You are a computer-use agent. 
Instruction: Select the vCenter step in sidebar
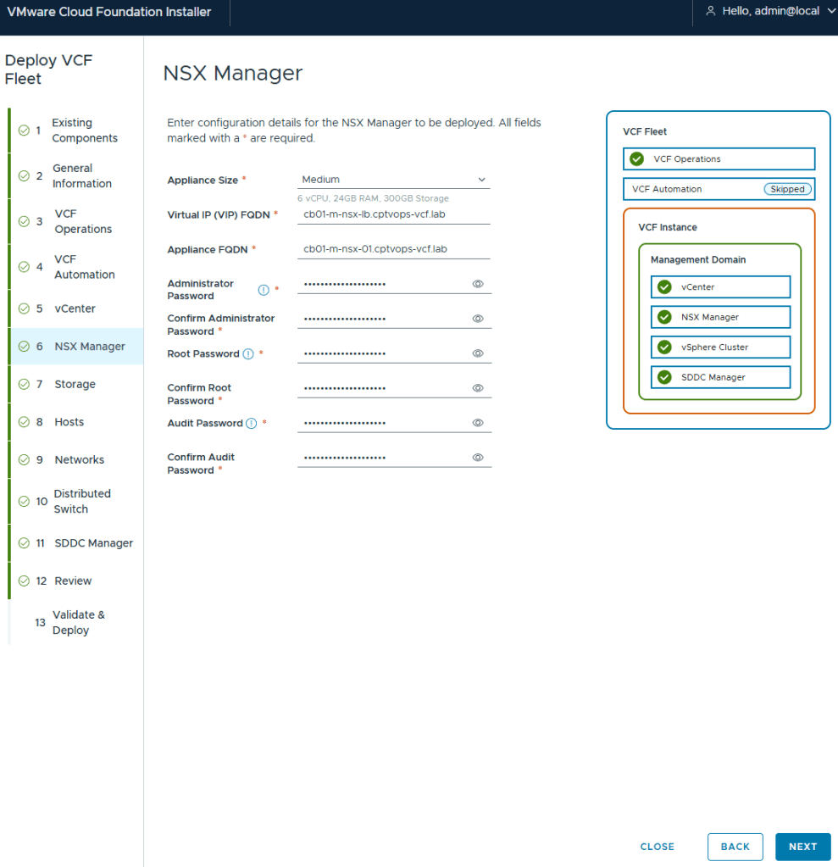pos(75,309)
